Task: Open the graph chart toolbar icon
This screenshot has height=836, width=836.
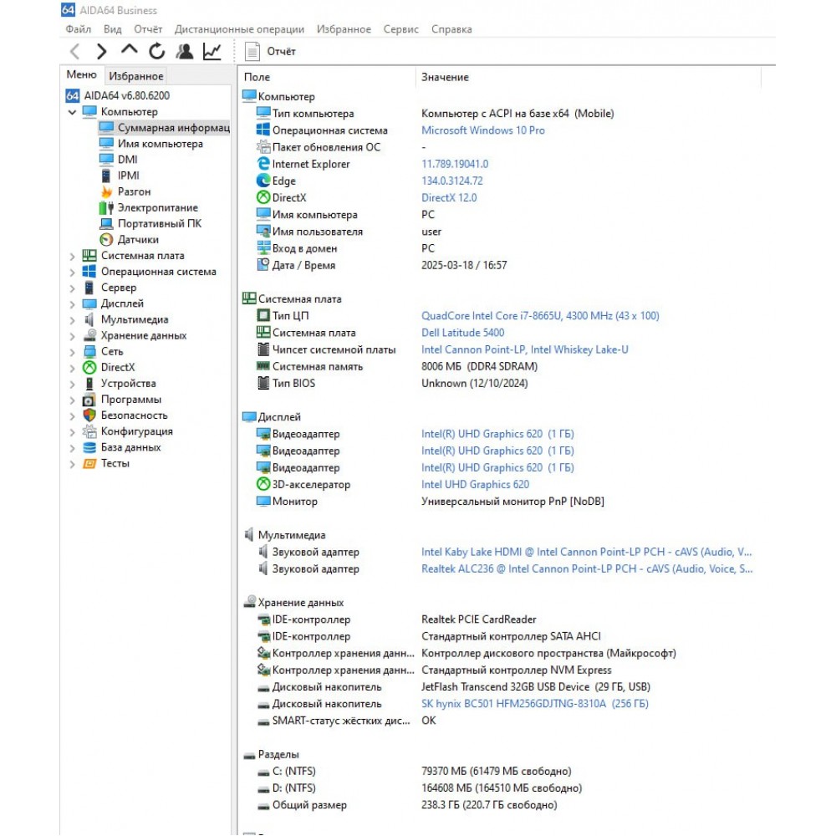Action: 212,51
